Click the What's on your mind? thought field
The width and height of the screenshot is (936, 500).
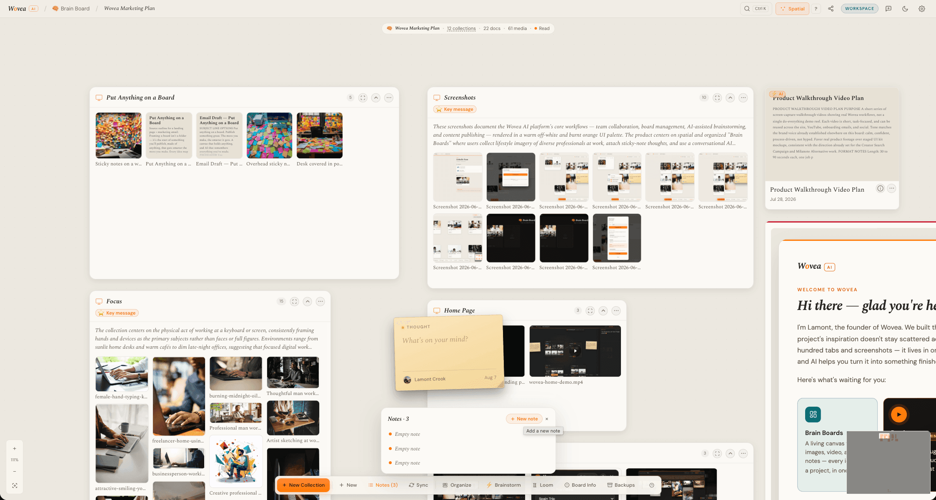435,340
